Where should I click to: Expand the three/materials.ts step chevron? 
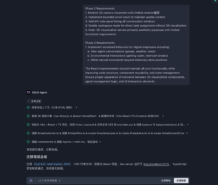coord(187,133)
